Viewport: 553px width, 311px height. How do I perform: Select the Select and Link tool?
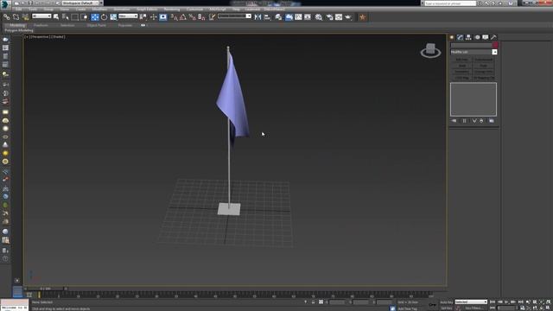[x=6, y=17]
